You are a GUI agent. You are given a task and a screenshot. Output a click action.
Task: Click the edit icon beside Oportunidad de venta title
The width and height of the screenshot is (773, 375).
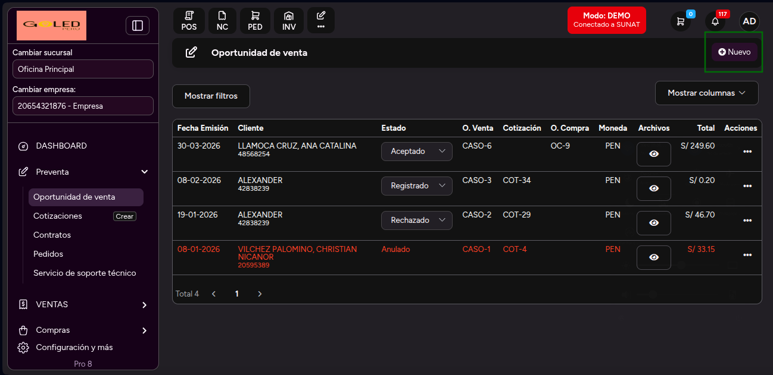tap(191, 53)
